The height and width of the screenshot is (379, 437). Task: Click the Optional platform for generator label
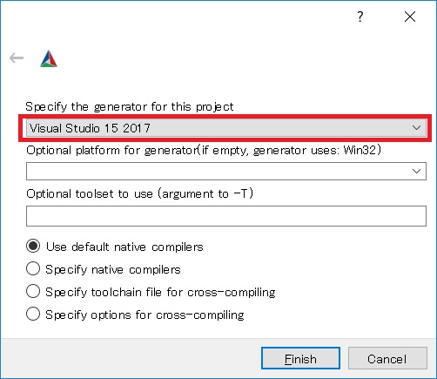pyautogui.click(x=204, y=151)
